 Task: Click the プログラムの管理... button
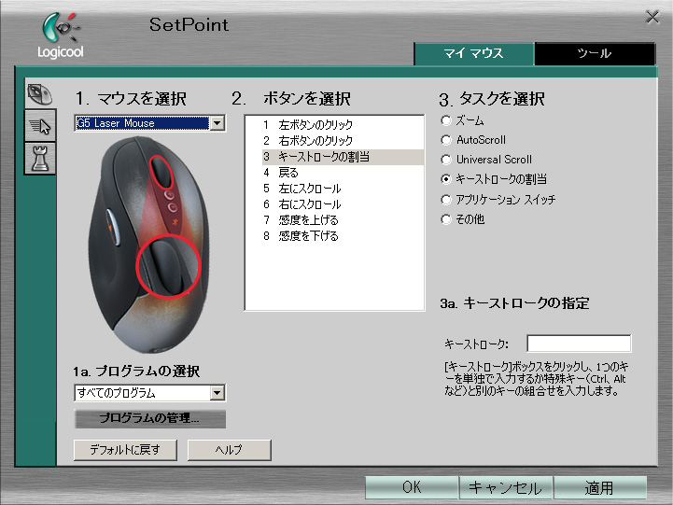pyautogui.click(x=149, y=418)
